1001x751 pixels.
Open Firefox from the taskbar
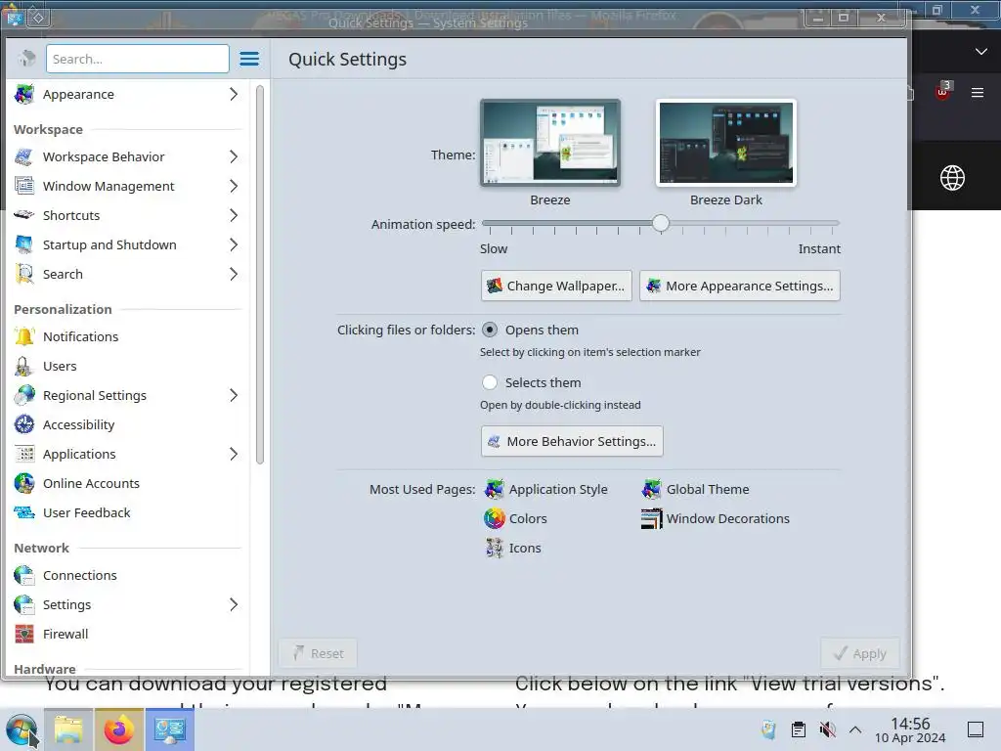tap(118, 729)
